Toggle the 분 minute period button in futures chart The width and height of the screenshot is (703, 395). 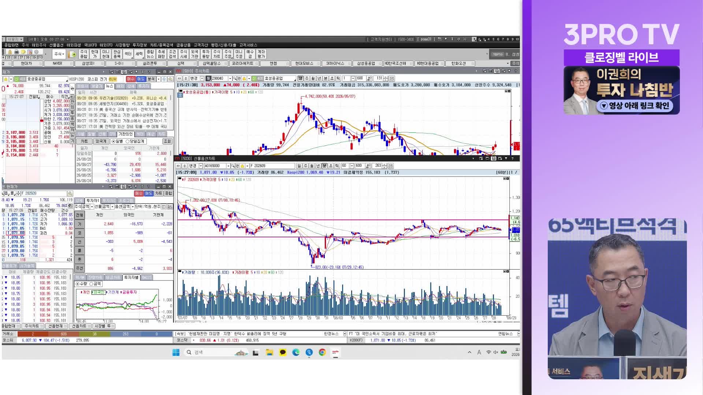coord(324,166)
